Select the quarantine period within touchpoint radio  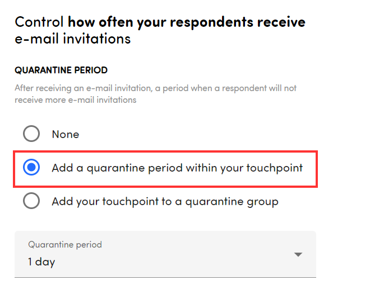[x=31, y=167]
